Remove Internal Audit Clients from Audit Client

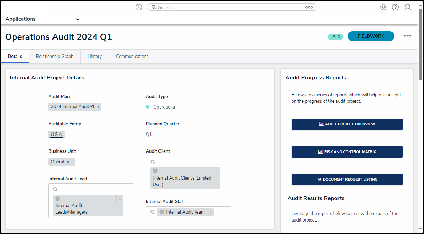click(217, 171)
